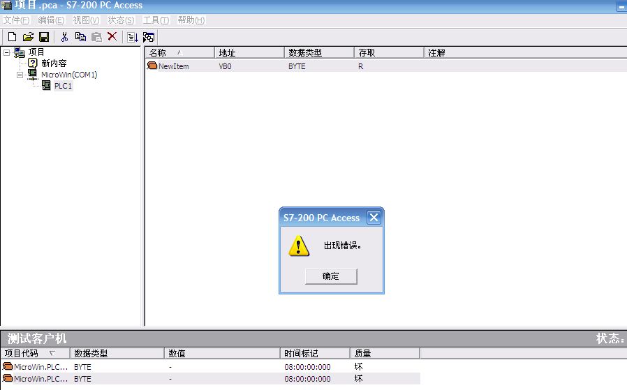Click the test client toolbar icon
The image size is (627, 390).
[149, 37]
